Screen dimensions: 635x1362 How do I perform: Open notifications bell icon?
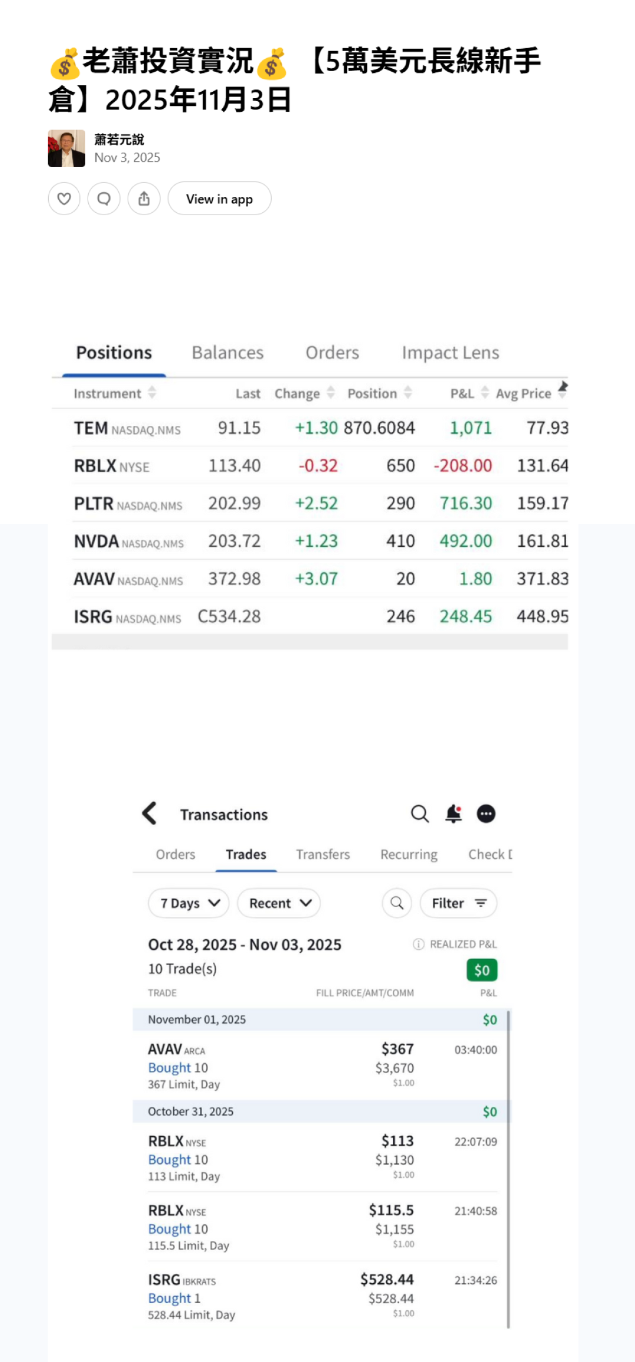click(x=453, y=814)
